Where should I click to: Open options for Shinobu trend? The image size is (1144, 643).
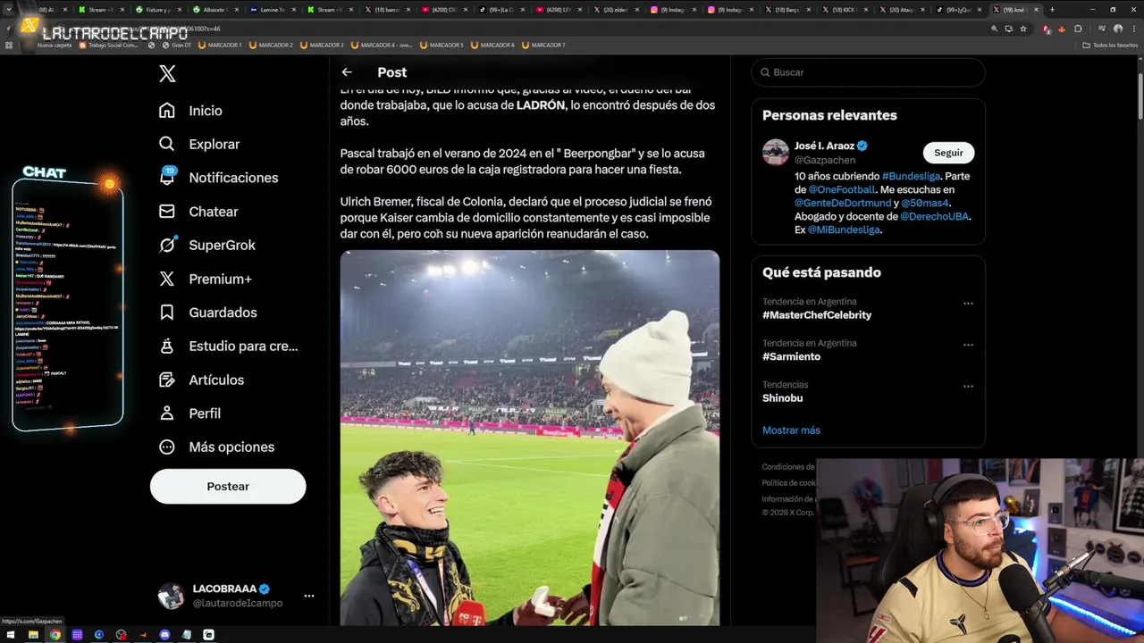click(968, 387)
